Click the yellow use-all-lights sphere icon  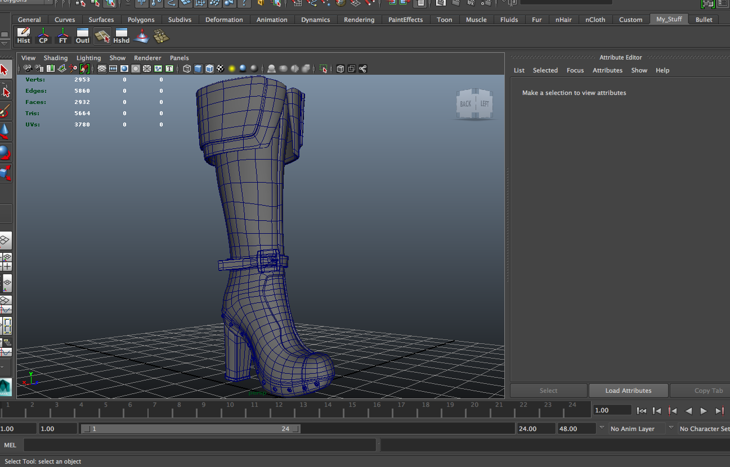pos(231,69)
